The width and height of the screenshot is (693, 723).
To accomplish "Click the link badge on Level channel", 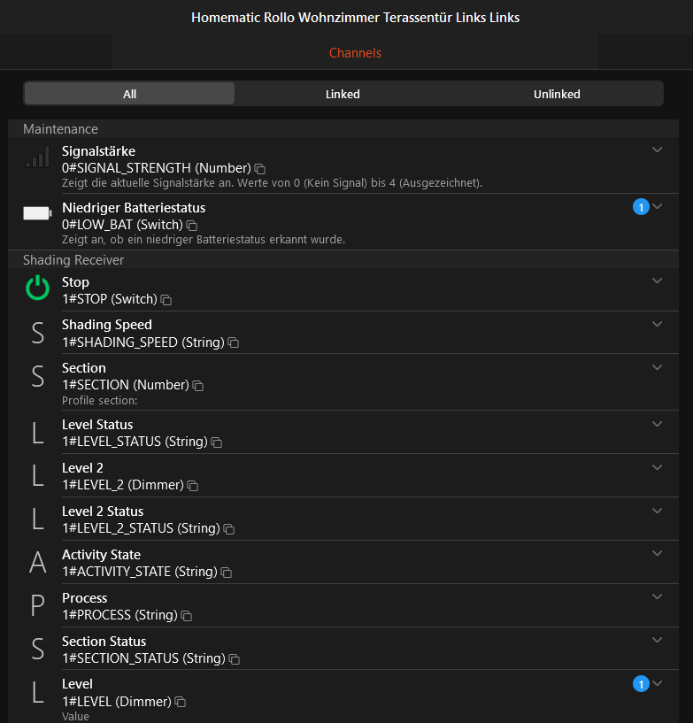I will pyautogui.click(x=641, y=683).
